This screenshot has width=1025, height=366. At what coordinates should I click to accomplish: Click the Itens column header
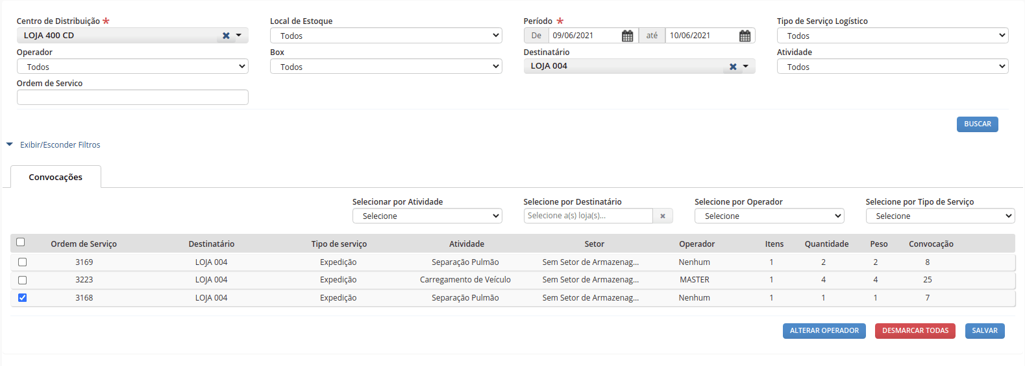point(774,244)
